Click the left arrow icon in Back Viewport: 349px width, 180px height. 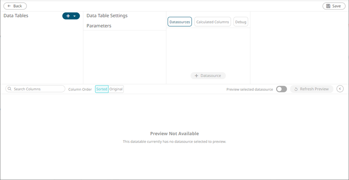(x=8, y=6)
